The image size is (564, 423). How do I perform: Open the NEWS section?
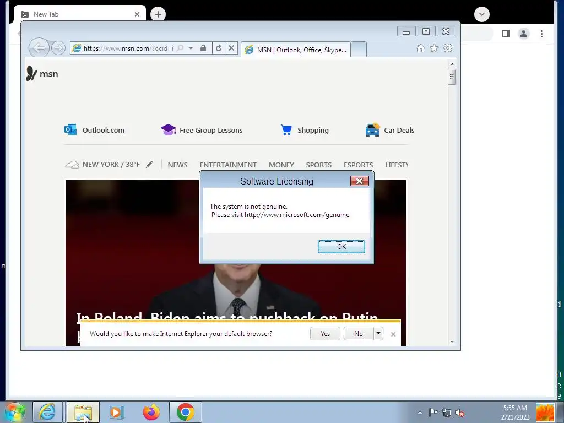coord(178,165)
